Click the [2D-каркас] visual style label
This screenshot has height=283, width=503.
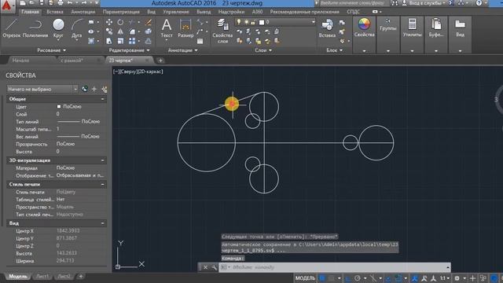151,72
